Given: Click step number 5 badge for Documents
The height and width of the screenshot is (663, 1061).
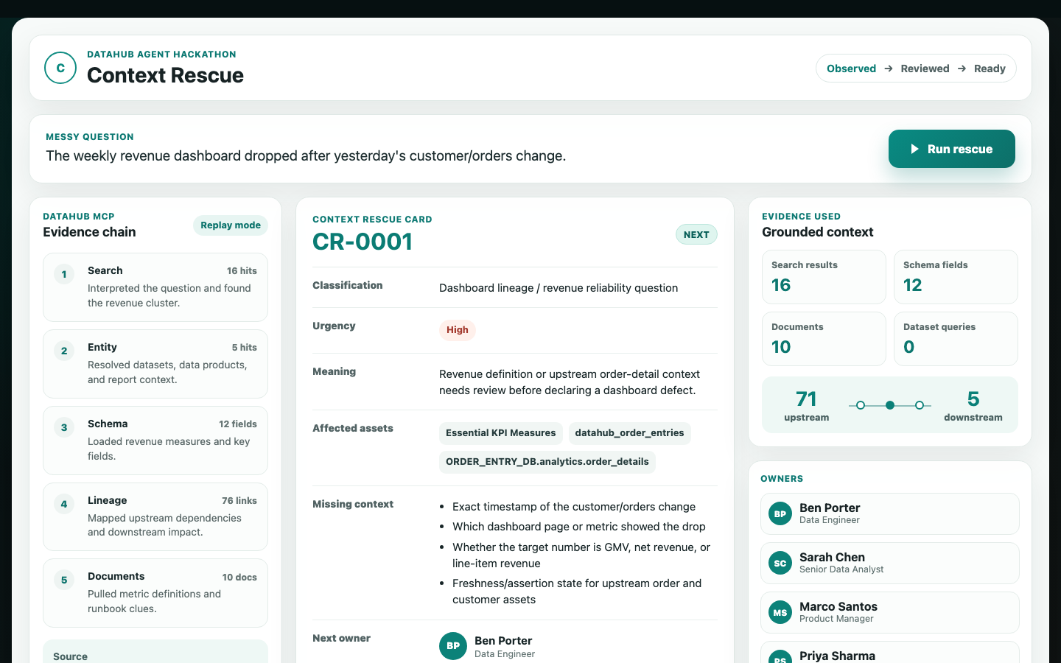Looking at the screenshot, I should point(64,580).
